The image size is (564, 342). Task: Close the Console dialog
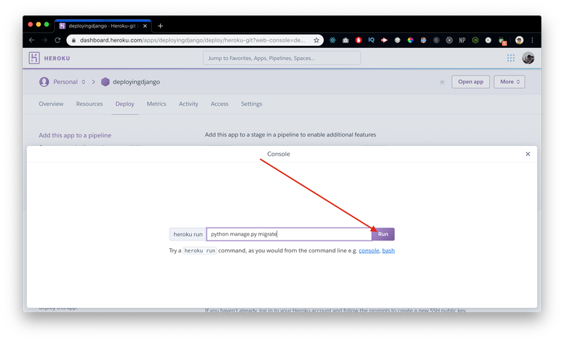pyautogui.click(x=527, y=154)
